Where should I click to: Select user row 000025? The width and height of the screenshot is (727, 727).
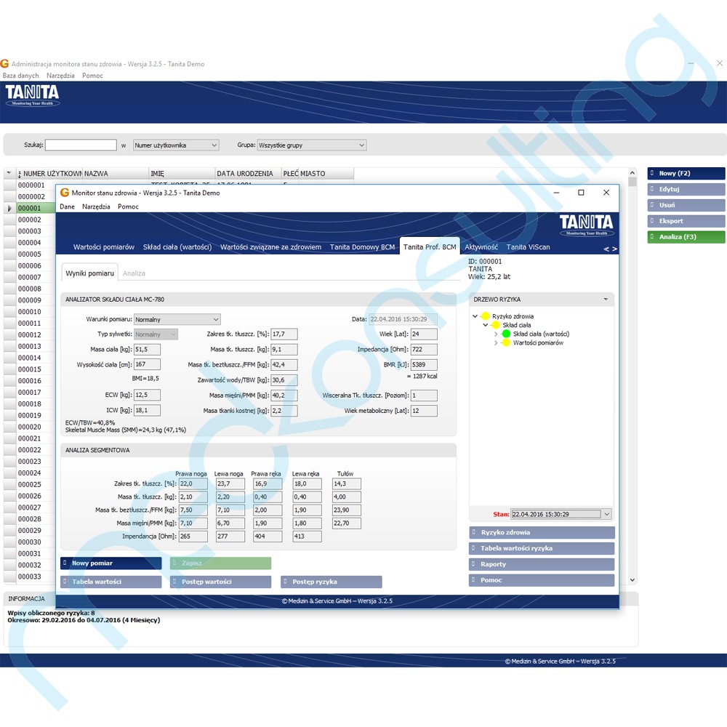tap(30, 484)
